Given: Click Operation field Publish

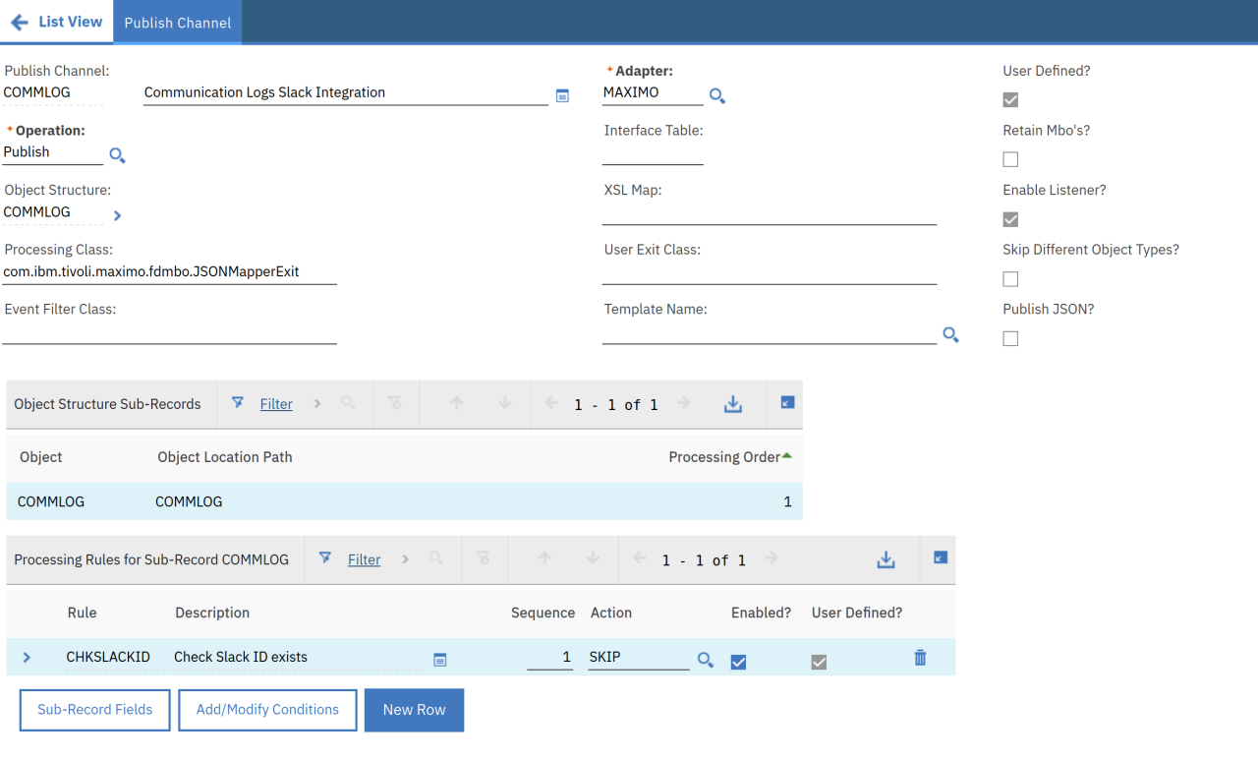Looking at the screenshot, I should pos(52,153).
